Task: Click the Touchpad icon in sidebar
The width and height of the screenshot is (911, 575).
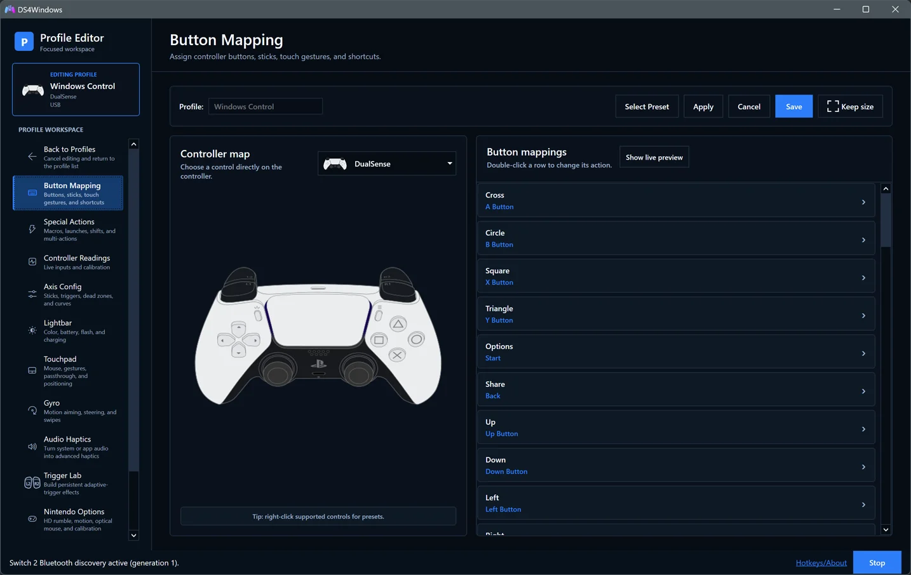Action: point(32,370)
